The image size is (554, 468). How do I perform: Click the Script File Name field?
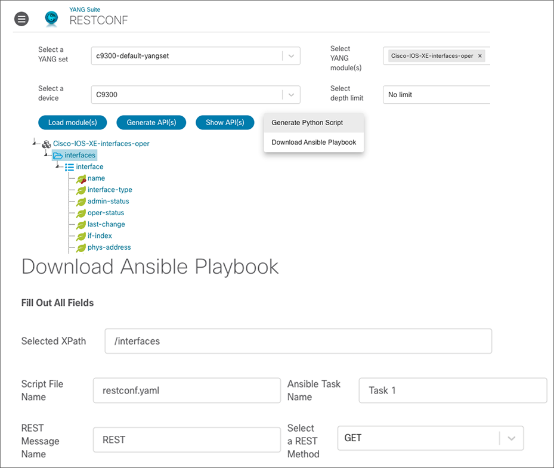[x=187, y=390]
